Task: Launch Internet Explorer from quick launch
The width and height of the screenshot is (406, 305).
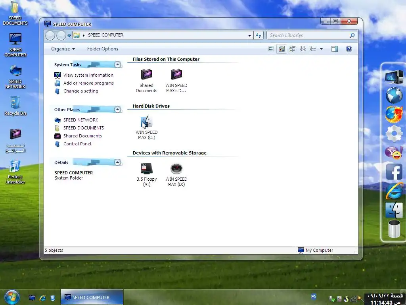Action: pos(42,298)
